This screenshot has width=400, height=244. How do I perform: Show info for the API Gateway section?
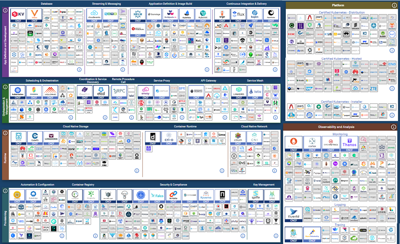point(225,117)
